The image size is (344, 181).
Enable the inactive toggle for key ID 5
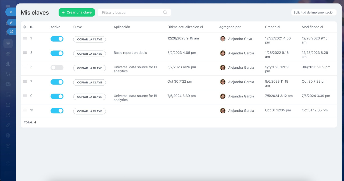tap(57, 68)
